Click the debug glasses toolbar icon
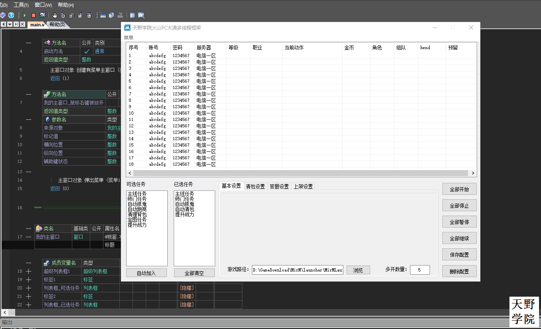Viewport: 541px width, 329px height. pos(42,15)
